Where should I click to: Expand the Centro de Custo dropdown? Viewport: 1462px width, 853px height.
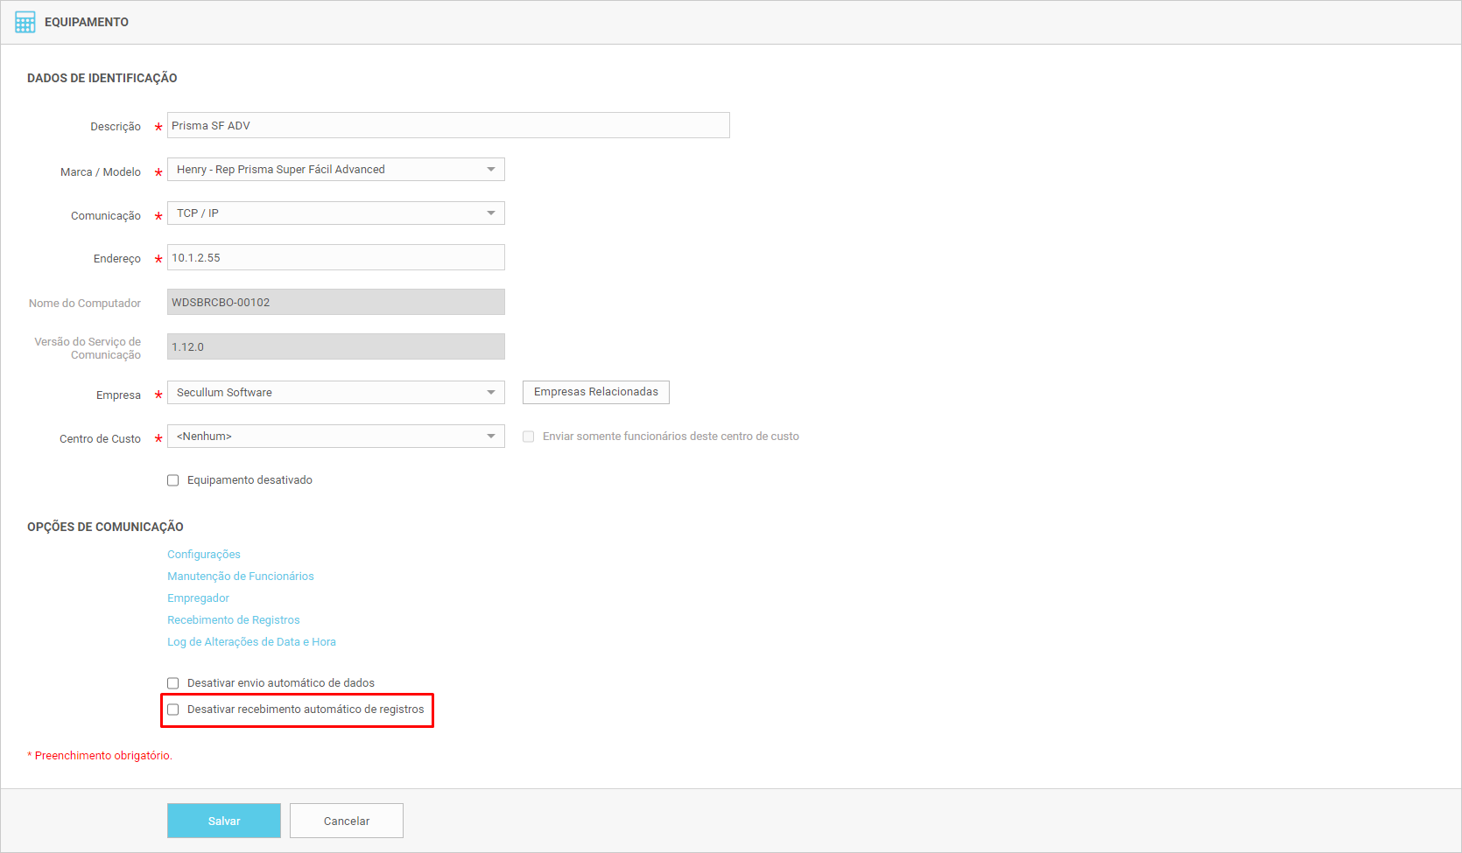(x=335, y=437)
